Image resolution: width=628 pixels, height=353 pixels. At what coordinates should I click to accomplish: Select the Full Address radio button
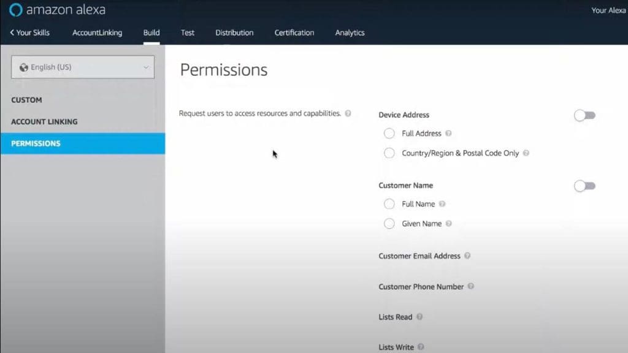389,133
